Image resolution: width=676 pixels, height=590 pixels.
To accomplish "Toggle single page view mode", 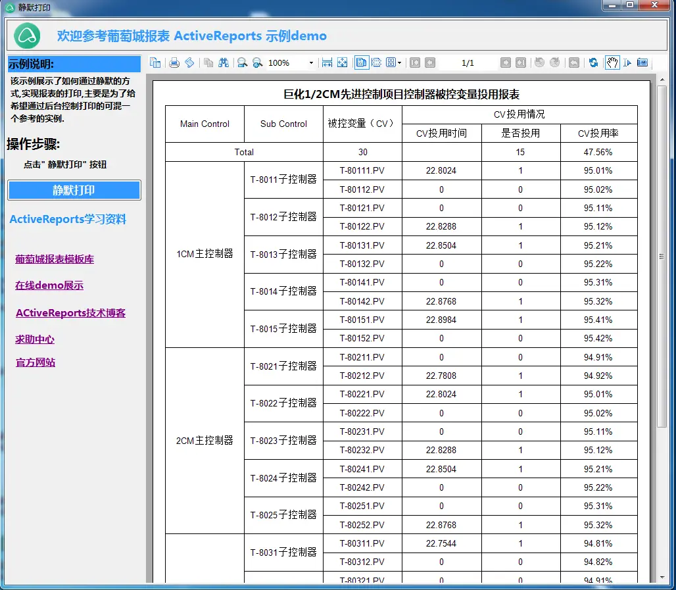I will coord(361,63).
